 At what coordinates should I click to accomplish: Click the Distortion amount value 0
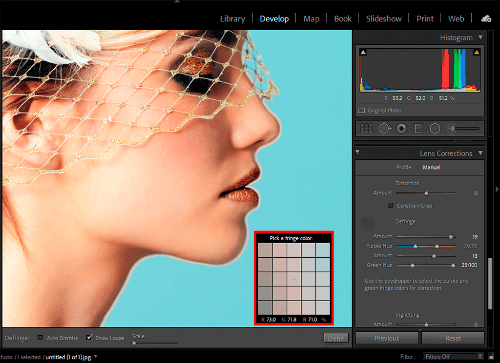click(476, 193)
